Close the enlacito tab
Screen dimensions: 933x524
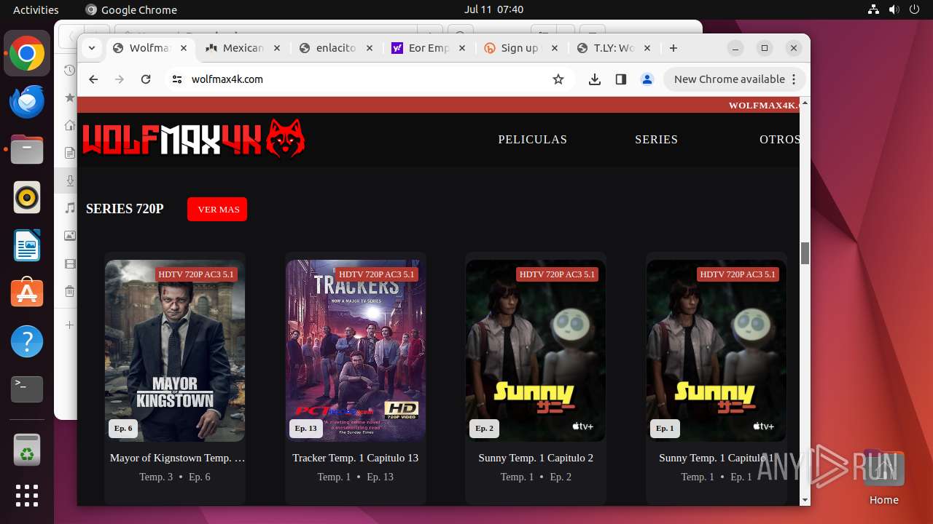(x=370, y=48)
